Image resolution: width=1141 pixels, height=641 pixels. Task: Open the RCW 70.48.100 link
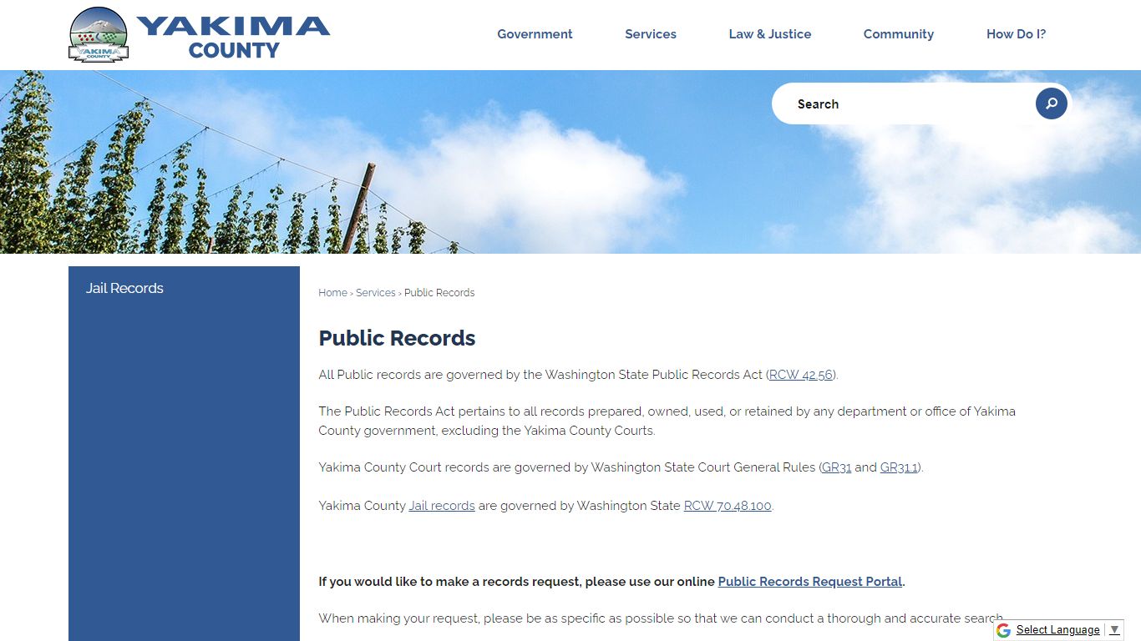tap(728, 506)
